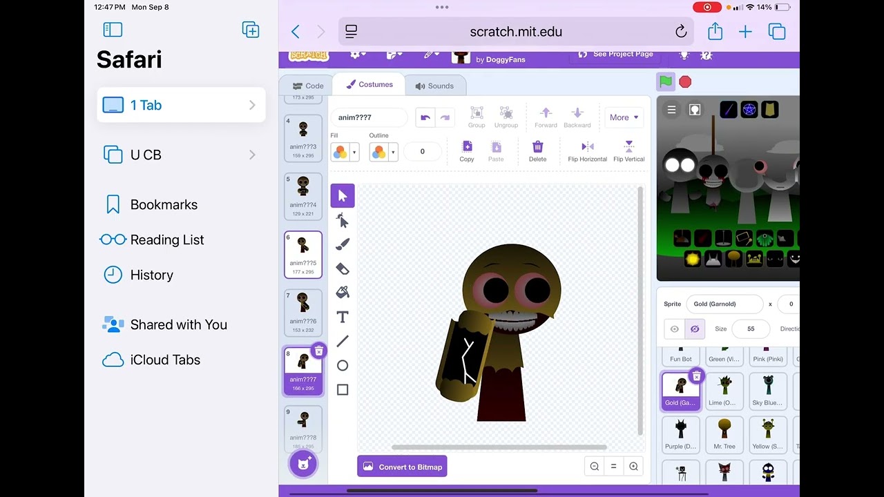Click the Forward layer button
The height and width of the screenshot is (497, 884).
546,117
